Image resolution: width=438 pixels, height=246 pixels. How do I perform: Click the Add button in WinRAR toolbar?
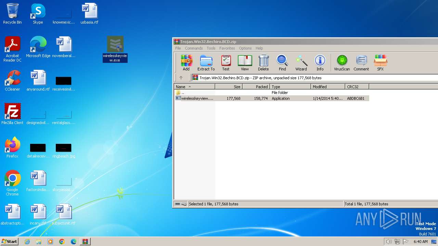click(x=186, y=63)
